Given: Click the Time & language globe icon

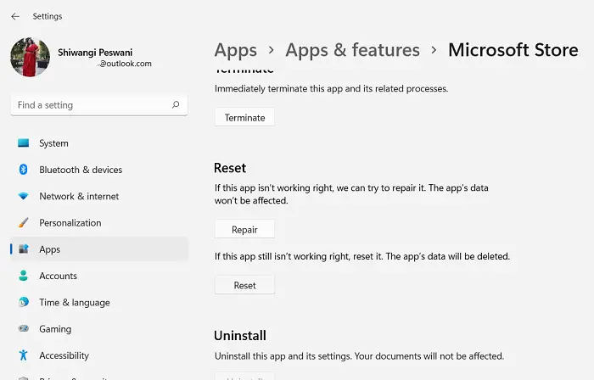Looking at the screenshot, I should [23, 302].
